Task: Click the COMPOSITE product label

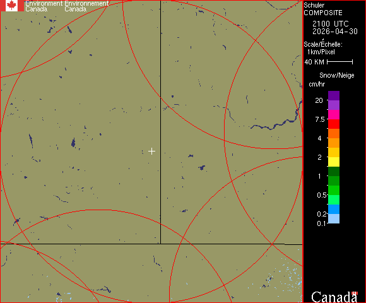Action: click(323, 13)
